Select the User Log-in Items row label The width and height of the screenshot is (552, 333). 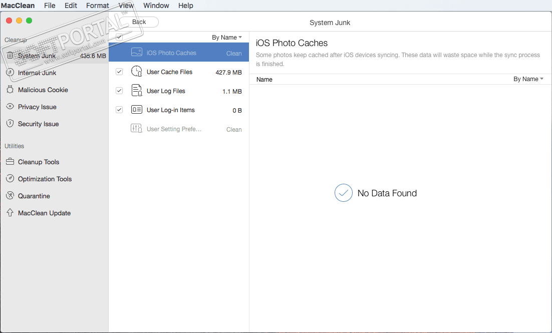click(170, 110)
